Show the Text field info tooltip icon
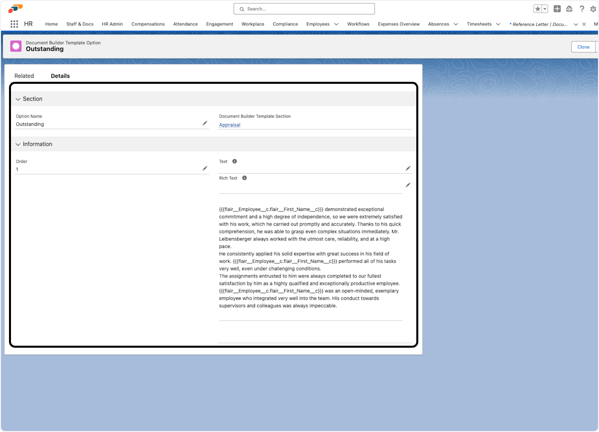This screenshot has height=432, width=599. click(235, 162)
